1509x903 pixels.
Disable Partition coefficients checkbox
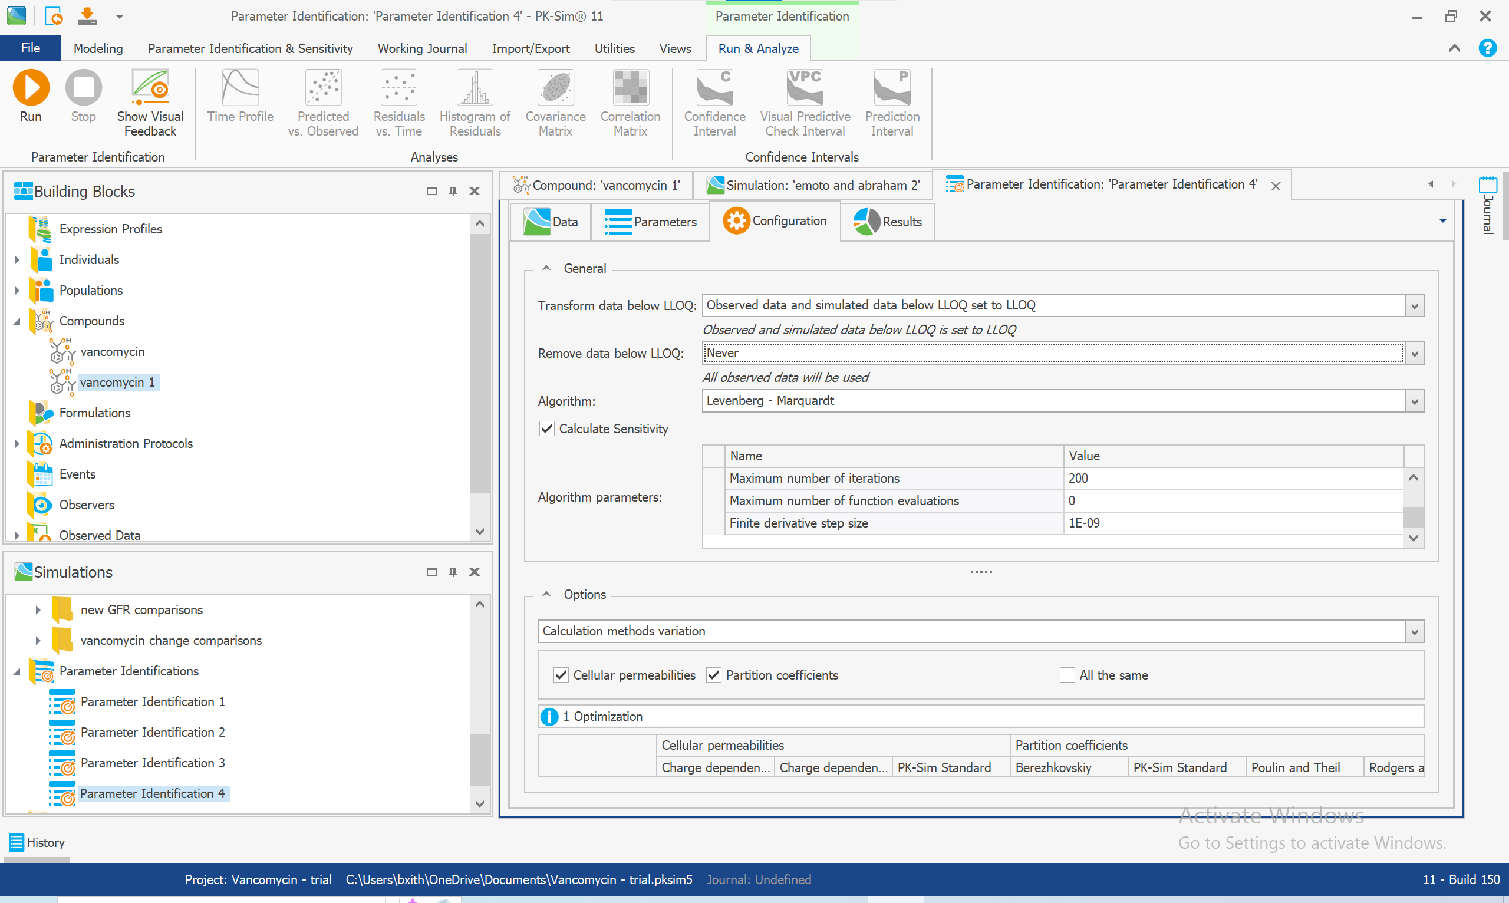tap(713, 675)
